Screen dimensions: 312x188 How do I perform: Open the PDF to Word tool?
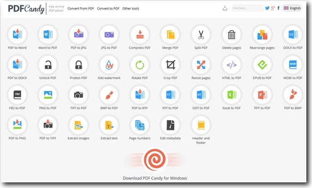(17, 34)
